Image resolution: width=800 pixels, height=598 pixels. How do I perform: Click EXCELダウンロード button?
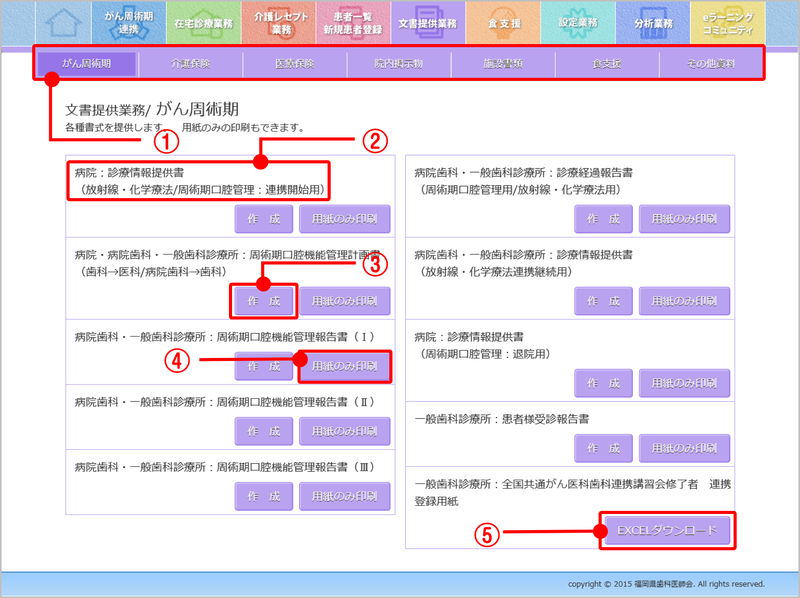pyautogui.click(x=667, y=531)
